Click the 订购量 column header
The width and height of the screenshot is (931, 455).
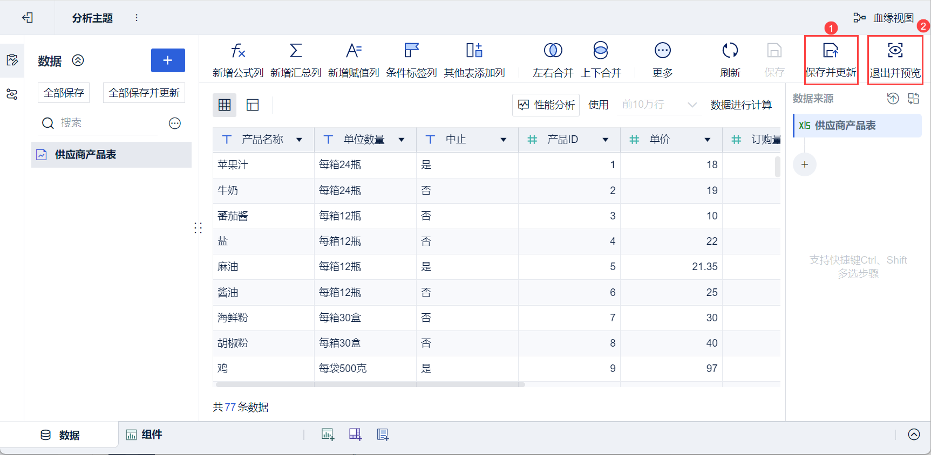point(752,140)
